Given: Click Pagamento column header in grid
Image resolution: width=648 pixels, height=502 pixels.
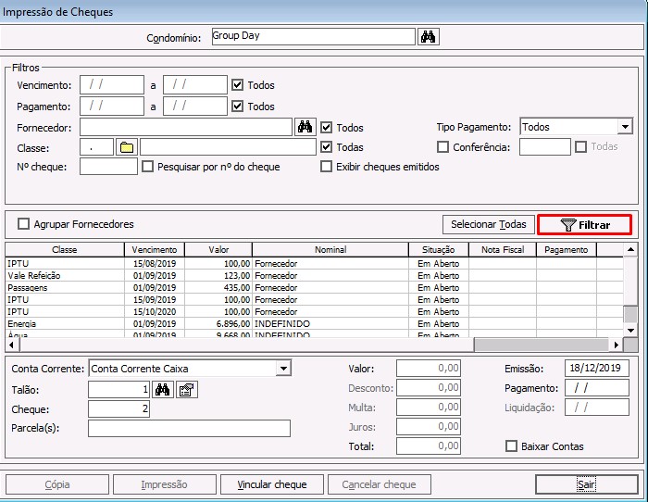Looking at the screenshot, I should pyautogui.click(x=567, y=250).
